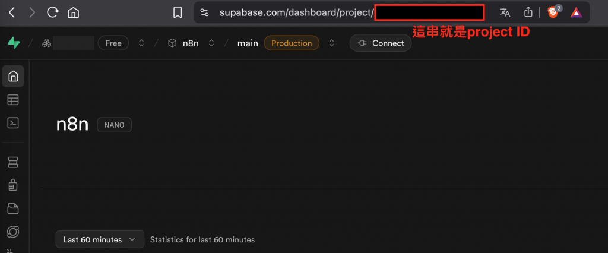The width and height of the screenshot is (608, 253).
Task: Open the Last 60 minutes dropdown
Action: (100, 239)
